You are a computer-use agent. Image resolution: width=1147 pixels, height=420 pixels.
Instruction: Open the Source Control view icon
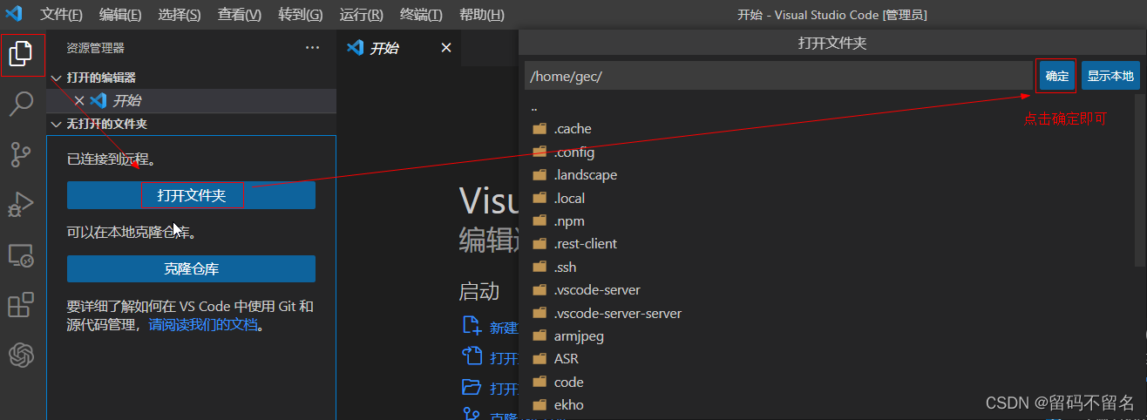[x=21, y=154]
